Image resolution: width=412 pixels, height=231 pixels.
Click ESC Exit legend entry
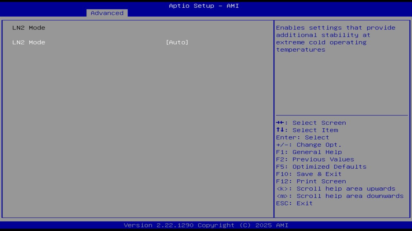pos(294,203)
